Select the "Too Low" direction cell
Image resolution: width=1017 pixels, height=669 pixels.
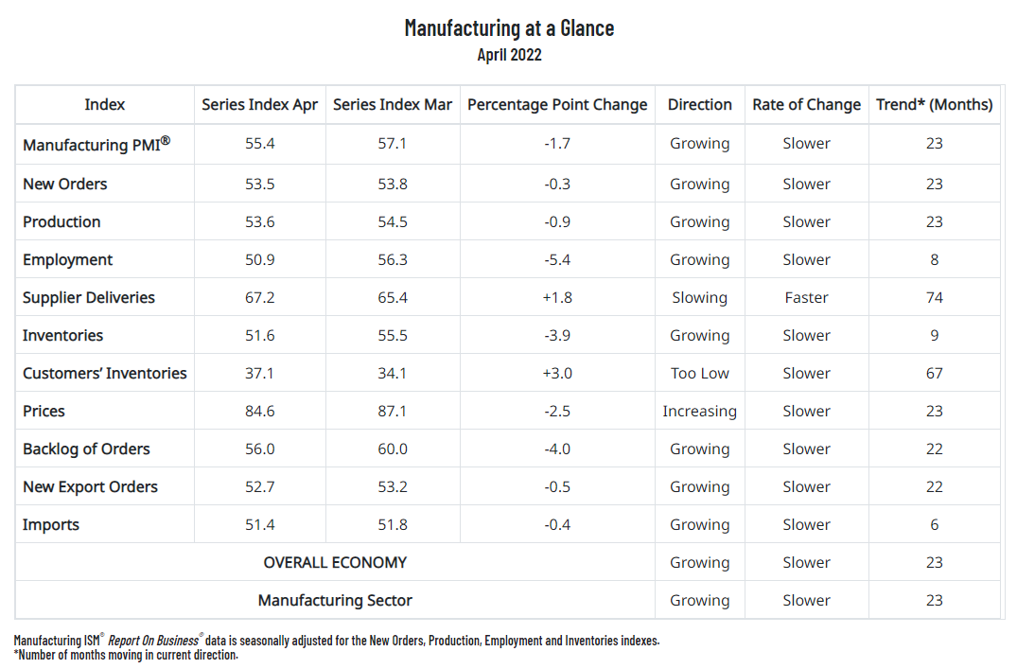tap(699, 374)
